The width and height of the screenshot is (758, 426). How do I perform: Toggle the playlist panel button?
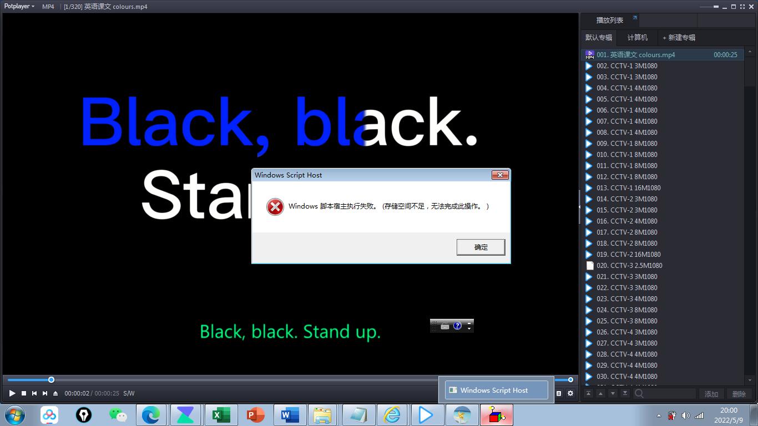point(559,393)
